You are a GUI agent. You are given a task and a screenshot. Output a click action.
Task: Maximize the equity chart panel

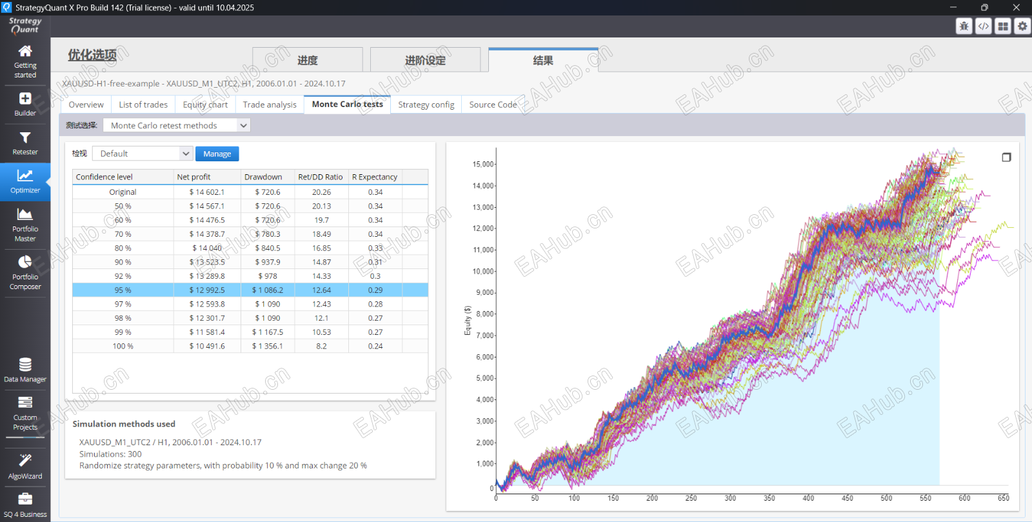1006,157
